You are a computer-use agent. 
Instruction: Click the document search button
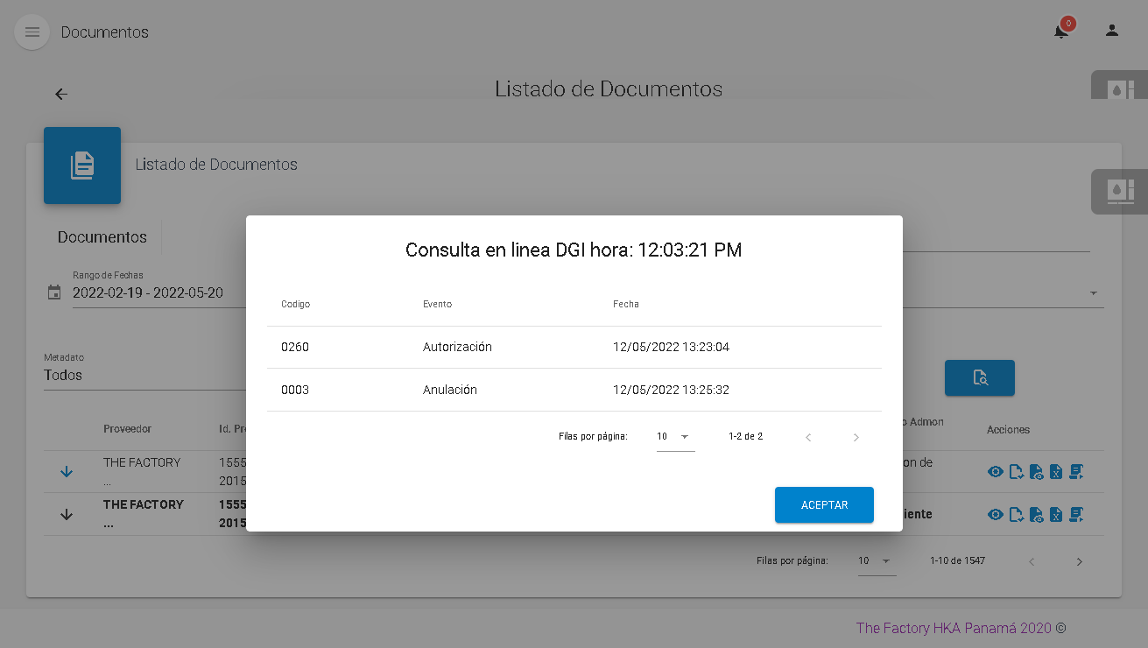pos(979,377)
